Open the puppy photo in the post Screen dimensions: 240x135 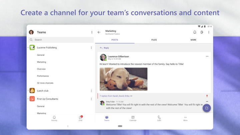pyautogui.click(x=123, y=79)
